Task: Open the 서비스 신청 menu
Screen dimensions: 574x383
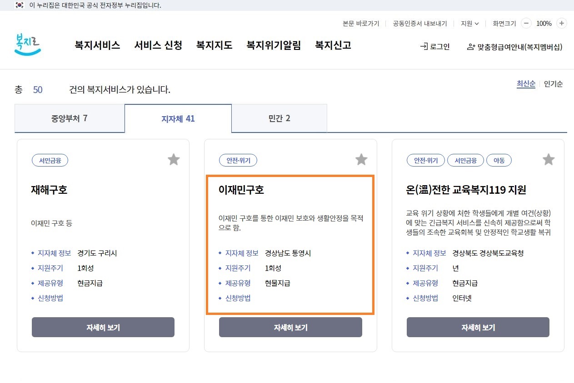Action: point(158,45)
